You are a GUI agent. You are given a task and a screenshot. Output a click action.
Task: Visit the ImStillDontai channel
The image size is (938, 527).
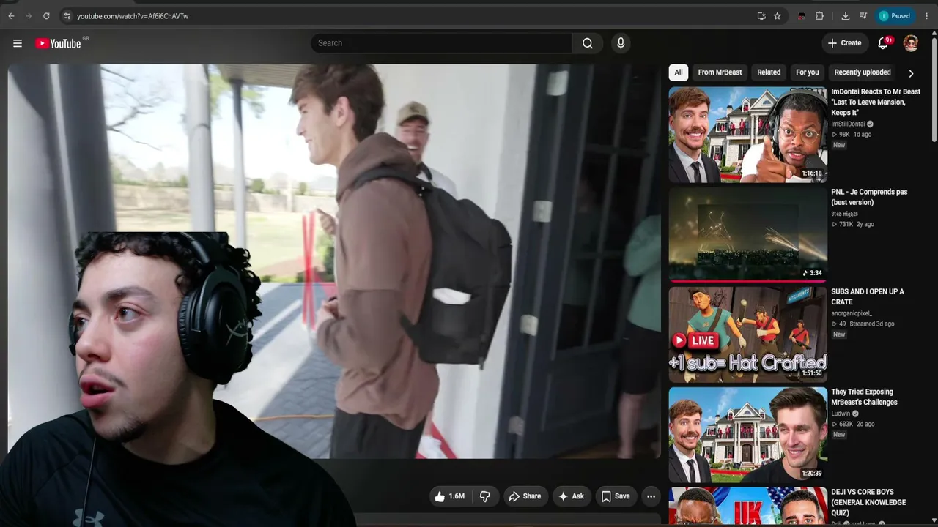tap(848, 124)
